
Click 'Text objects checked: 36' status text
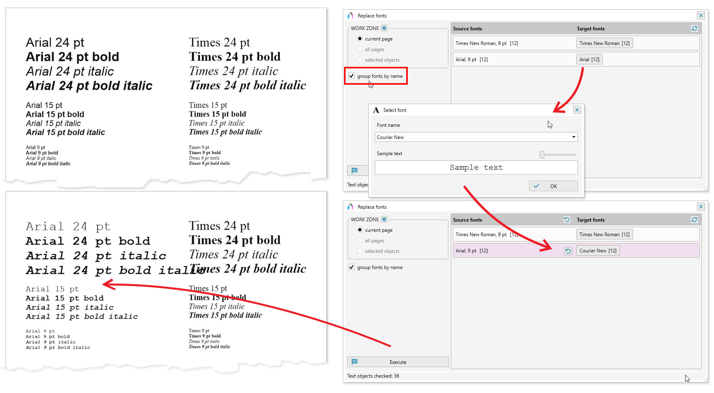(x=373, y=376)
